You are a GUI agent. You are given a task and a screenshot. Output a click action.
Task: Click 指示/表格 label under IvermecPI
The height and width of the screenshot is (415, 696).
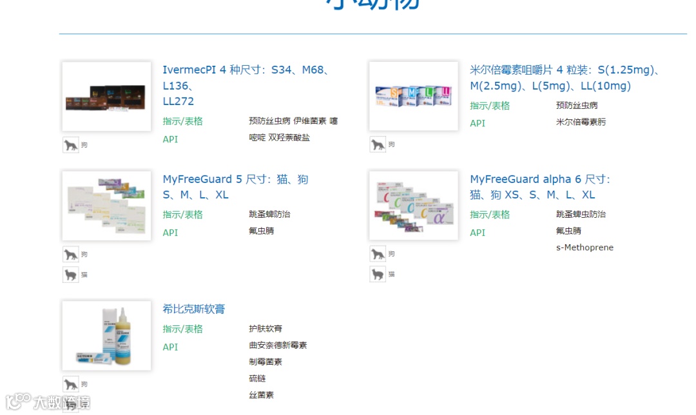tap(182, 121)
